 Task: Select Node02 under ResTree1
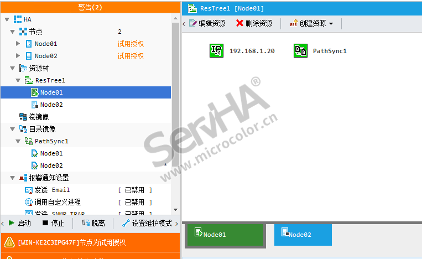tap(51, 105)
